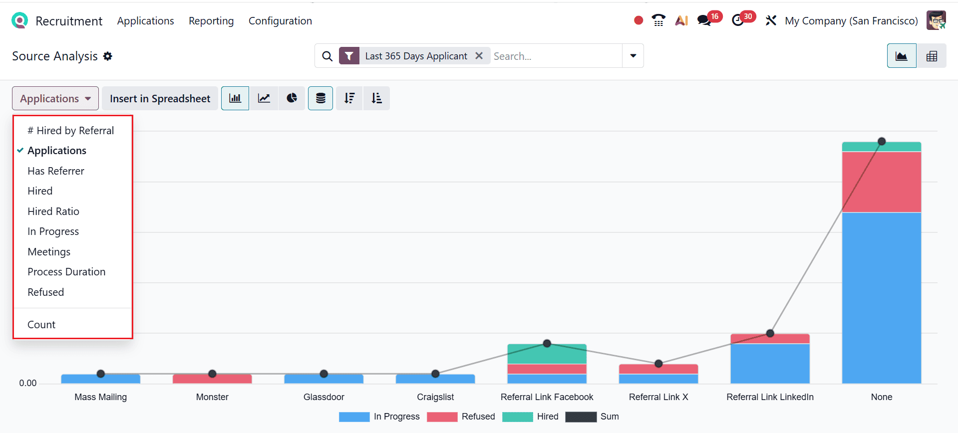The height and width of the screenshot is (433, 958).
Task: Click Referral Link X sum point
Action: click(658, 364)
